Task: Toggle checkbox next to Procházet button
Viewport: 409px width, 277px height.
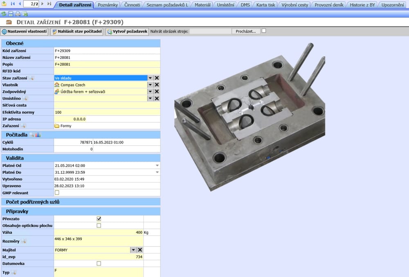Action: pos(264,31)
